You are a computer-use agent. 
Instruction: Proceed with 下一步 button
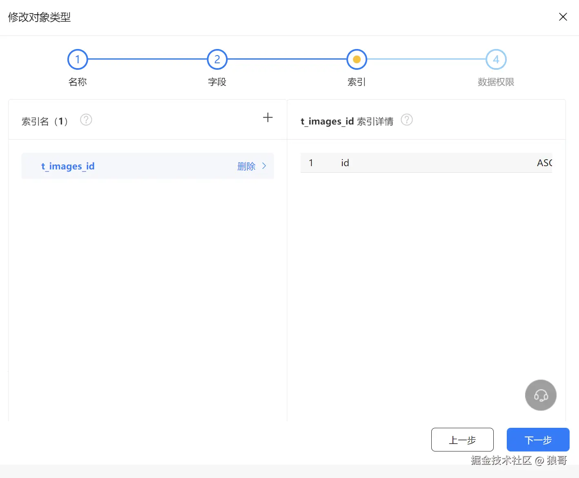click(538, 440)
